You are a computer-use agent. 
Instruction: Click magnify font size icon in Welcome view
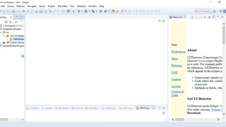coord(209,17)
